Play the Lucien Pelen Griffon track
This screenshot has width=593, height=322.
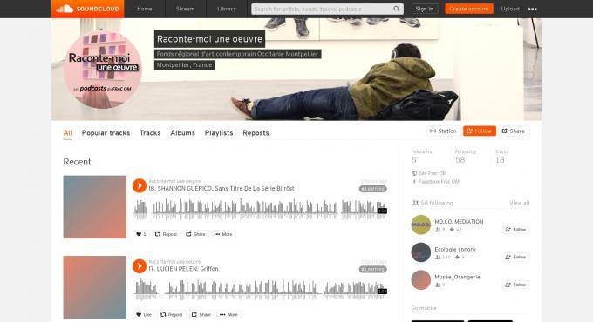click(x=140, y=266)
